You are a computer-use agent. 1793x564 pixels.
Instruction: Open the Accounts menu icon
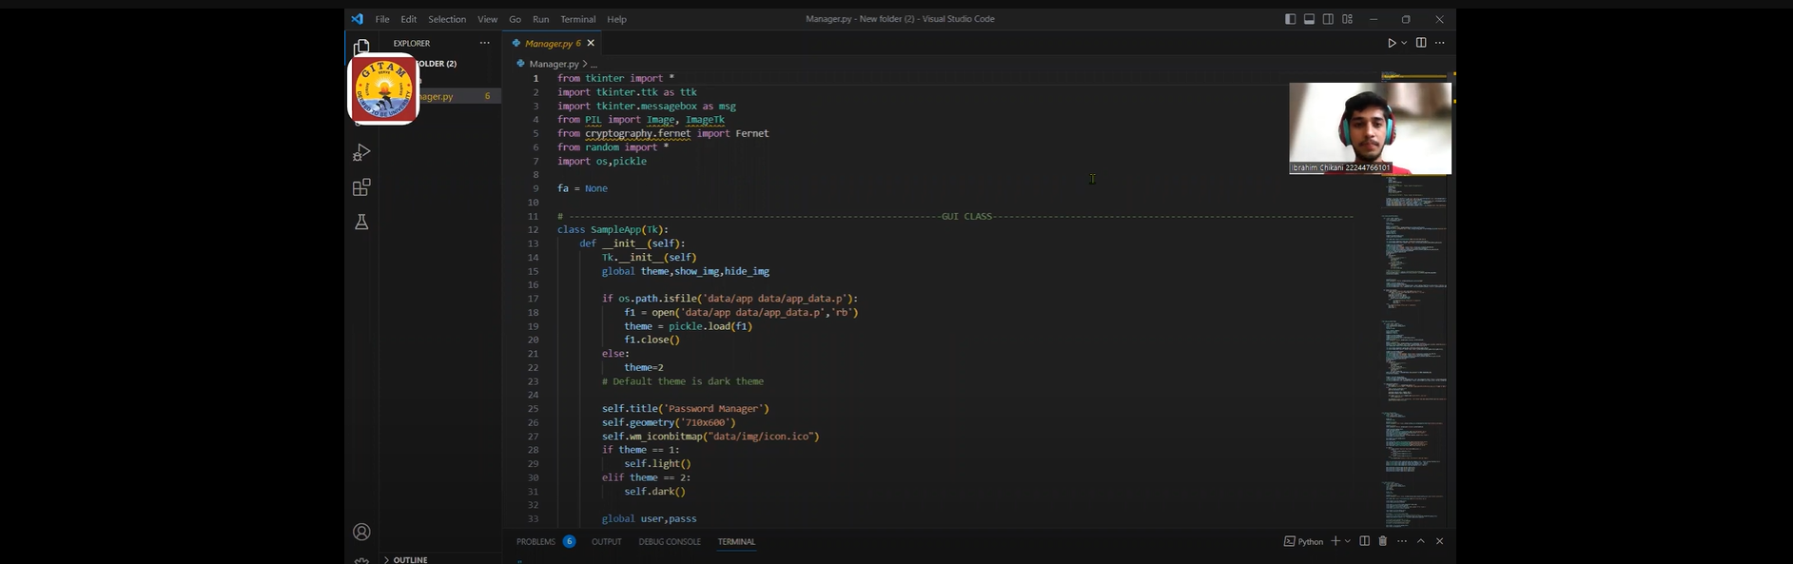click(x=361, y=532)
